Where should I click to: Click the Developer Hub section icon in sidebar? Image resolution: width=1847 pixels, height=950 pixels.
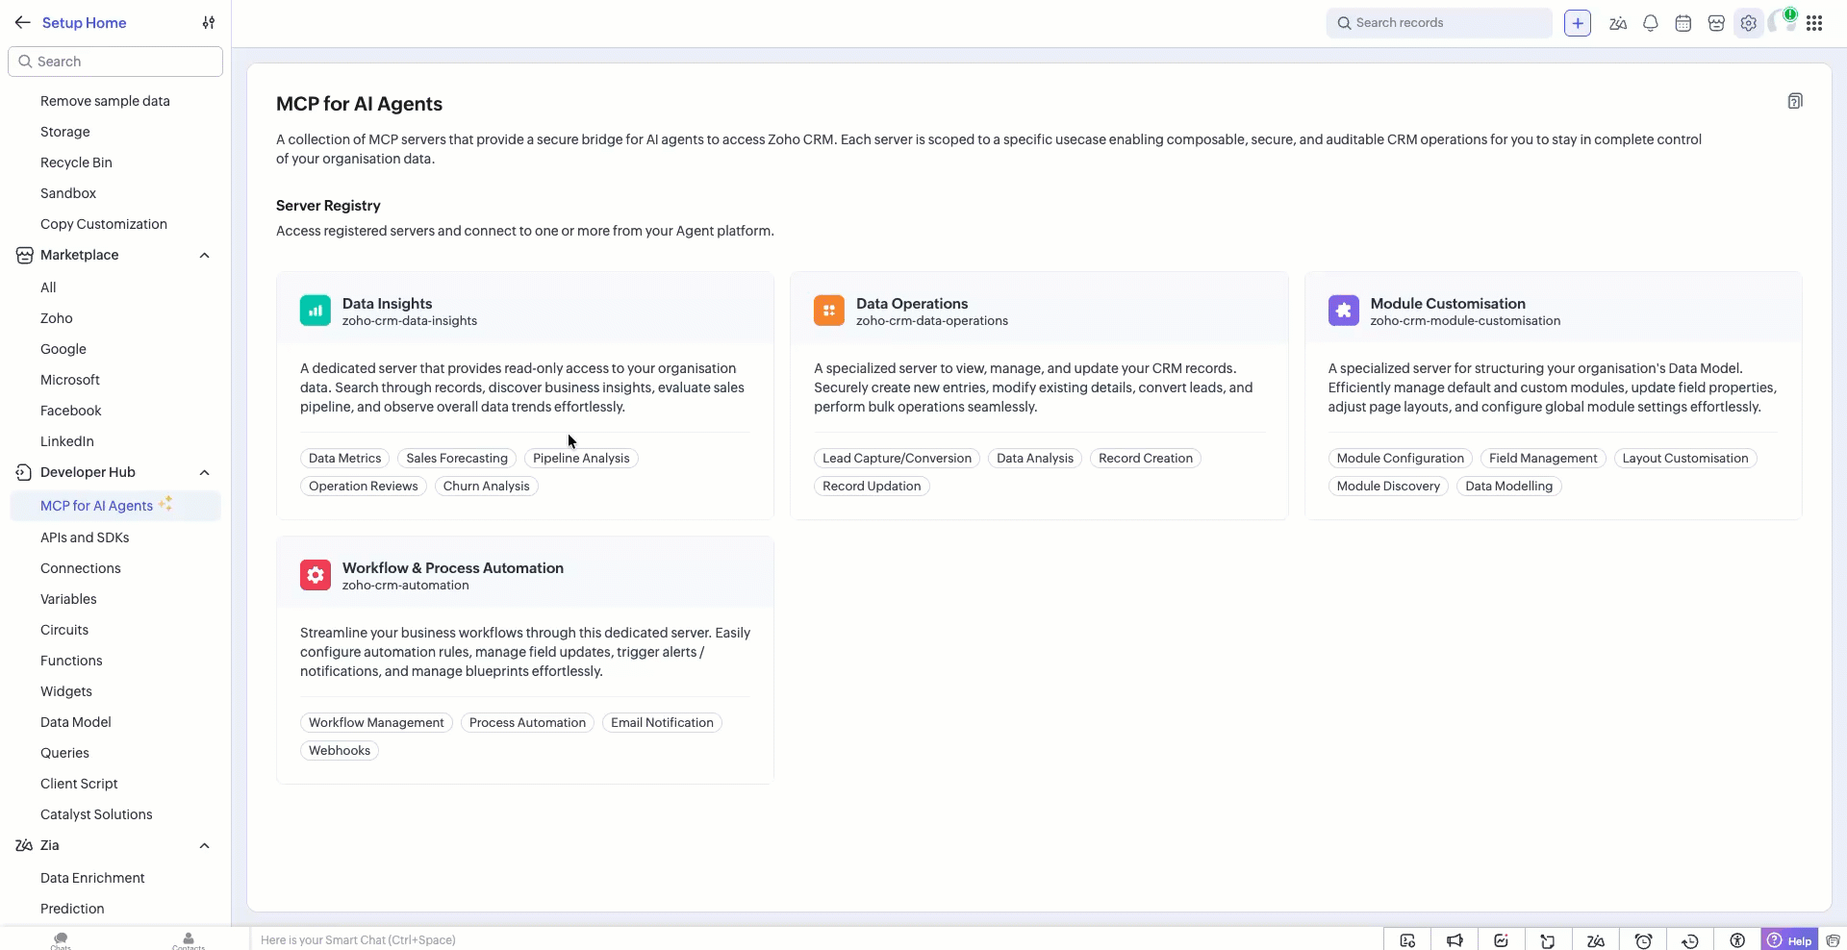click(x=24, y=472)
